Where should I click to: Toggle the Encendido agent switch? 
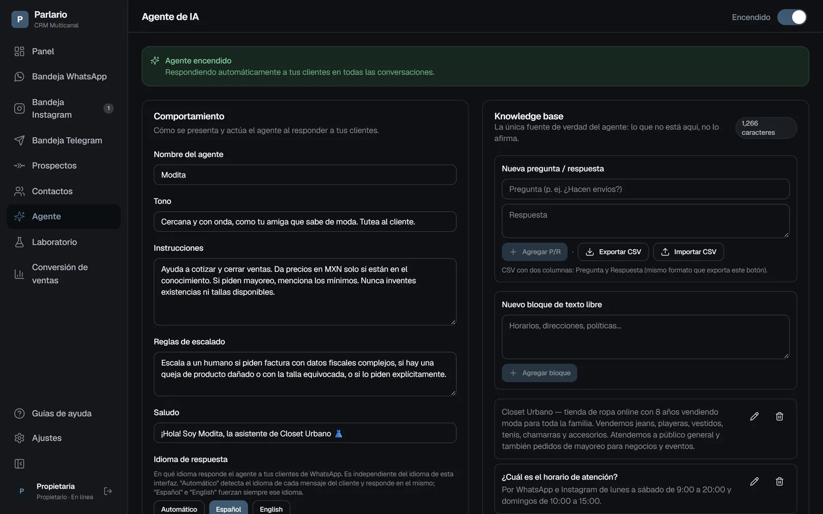[x=792, y=17]
